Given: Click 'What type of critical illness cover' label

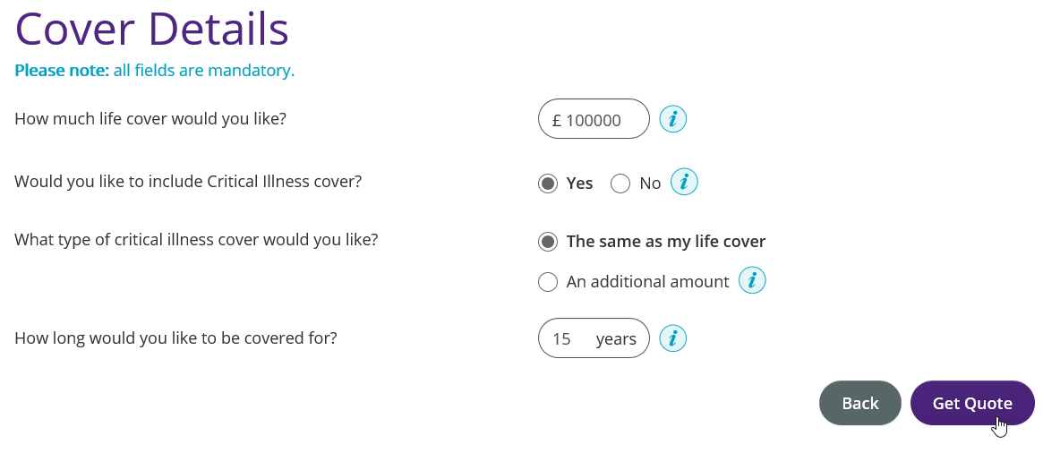Looking at the screenshot, I should pos(196,240).
